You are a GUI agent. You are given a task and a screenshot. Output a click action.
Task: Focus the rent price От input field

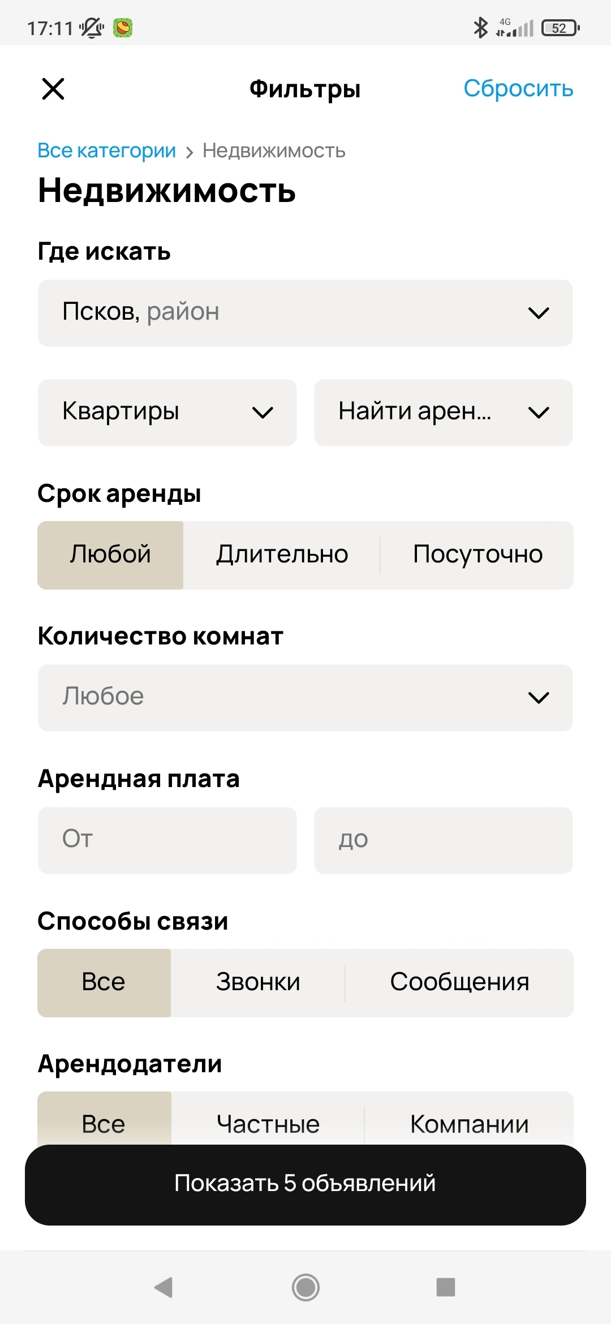[x=167, y=840]
